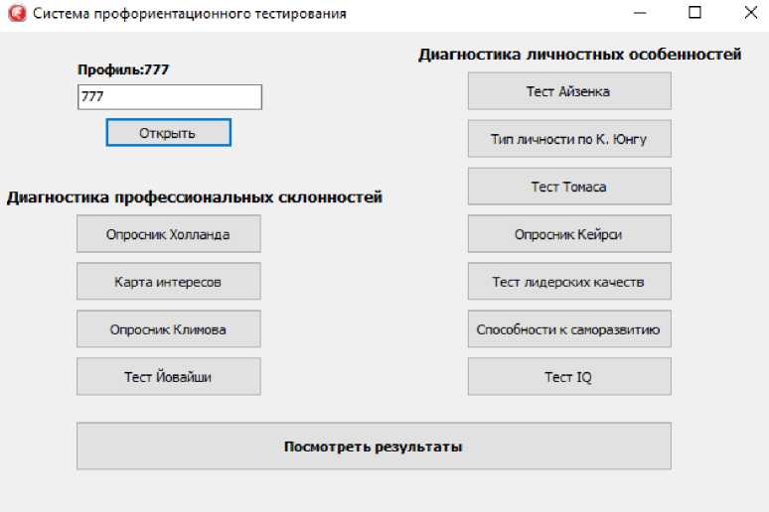Screen dimensions: 769x512
Task: Launch Тест IQ
Action: tap(569, 377)
